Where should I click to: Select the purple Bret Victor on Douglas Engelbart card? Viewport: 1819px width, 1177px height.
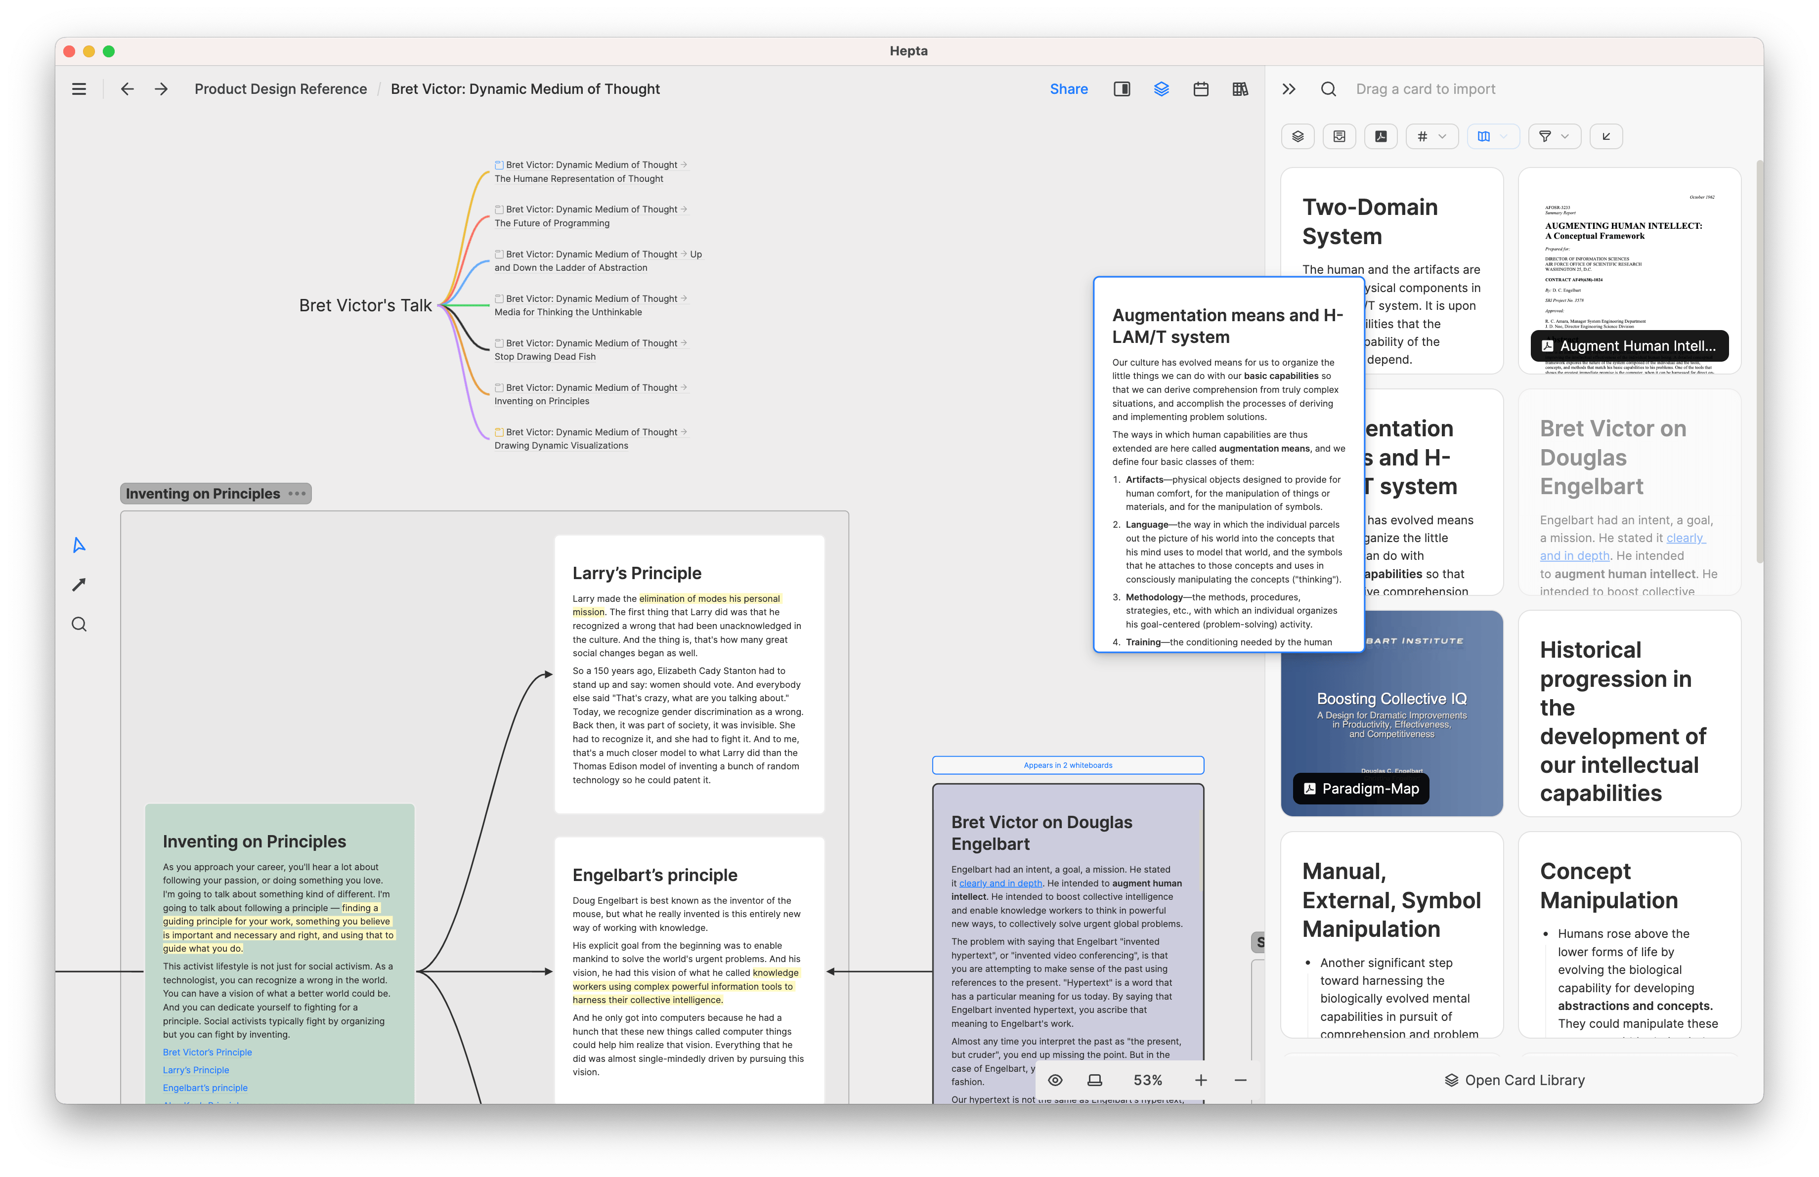[1068, 943]
